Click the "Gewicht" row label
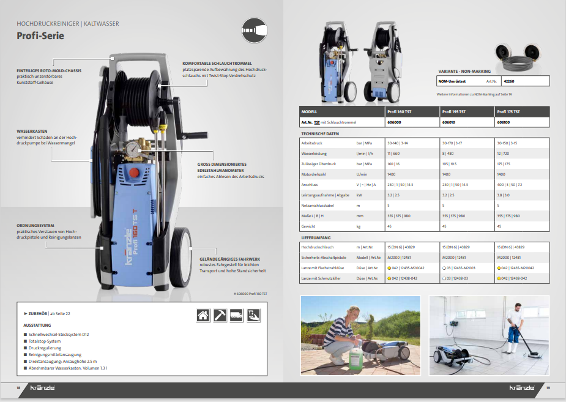The height and width of the screenshot is (402, 566). (308, 226)
